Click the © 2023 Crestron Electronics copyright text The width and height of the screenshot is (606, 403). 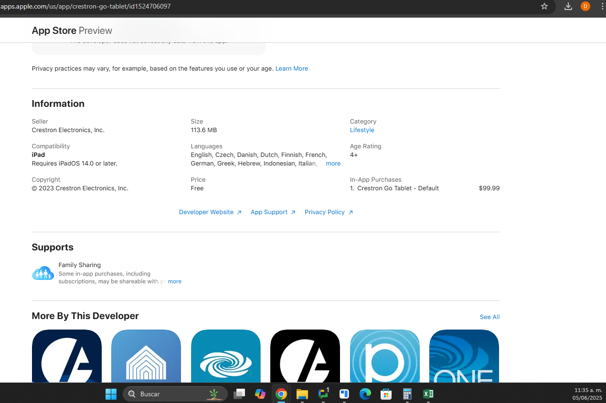click(80, 188)
